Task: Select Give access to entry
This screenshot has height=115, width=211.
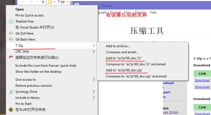Action: pos(52,80)
